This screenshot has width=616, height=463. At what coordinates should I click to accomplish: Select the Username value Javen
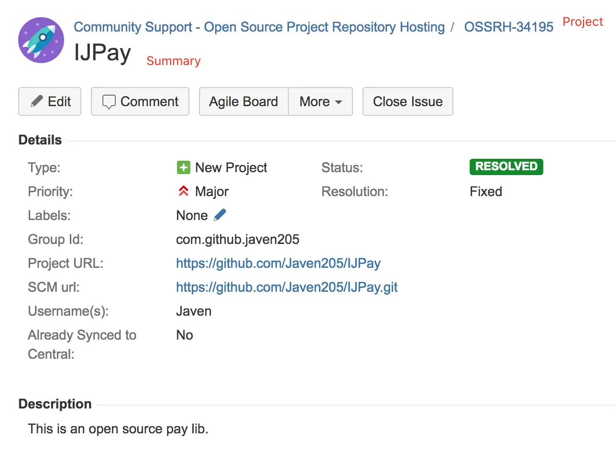194,311
